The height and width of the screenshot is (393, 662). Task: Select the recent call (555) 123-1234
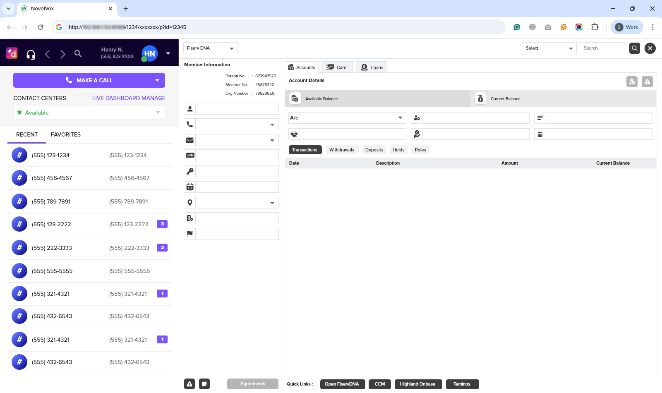(x=89, y=155)
